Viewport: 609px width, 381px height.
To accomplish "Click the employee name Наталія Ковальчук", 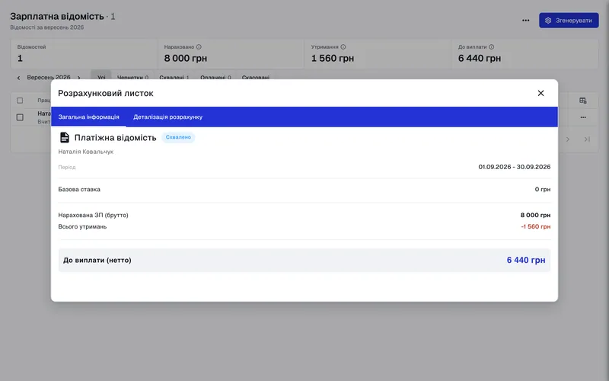I will coord(86,152).
